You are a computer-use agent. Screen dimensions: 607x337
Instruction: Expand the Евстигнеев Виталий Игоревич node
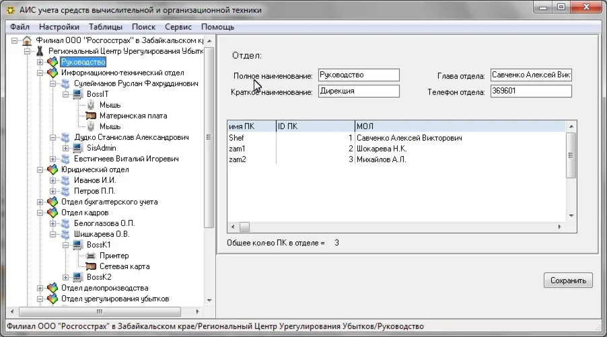[x=52, y=159]
